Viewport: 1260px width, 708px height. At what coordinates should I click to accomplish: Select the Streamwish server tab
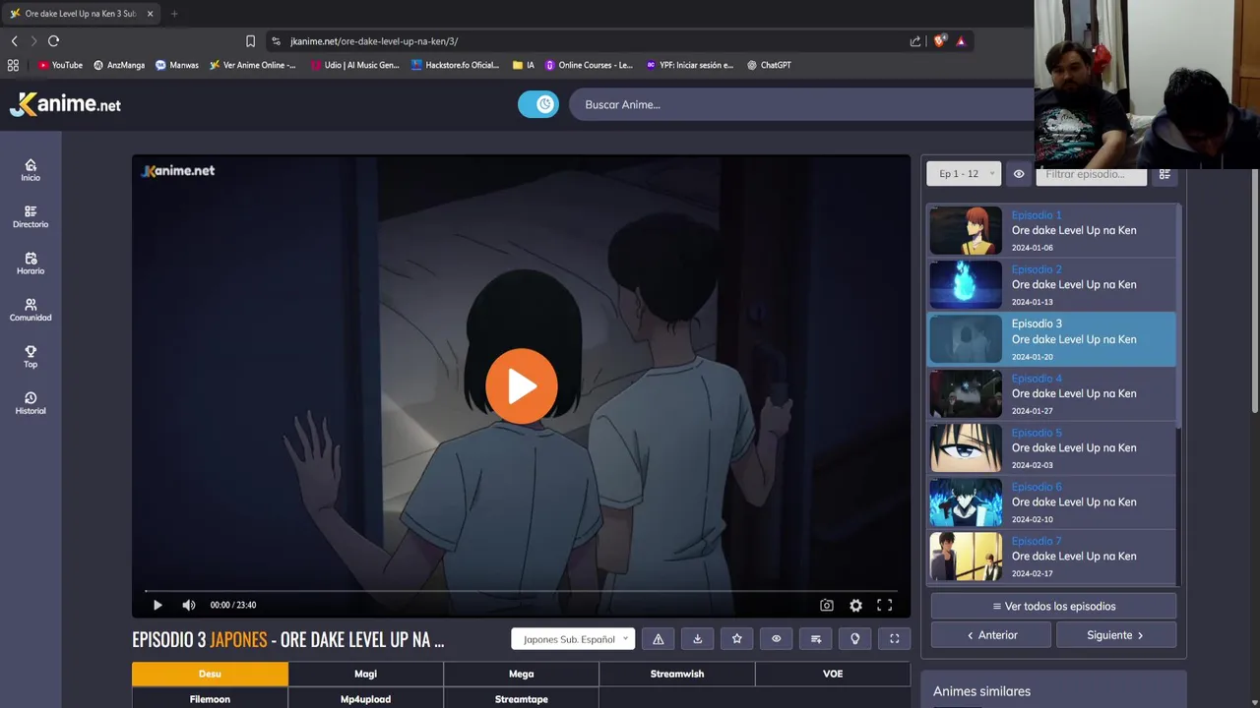677,674
